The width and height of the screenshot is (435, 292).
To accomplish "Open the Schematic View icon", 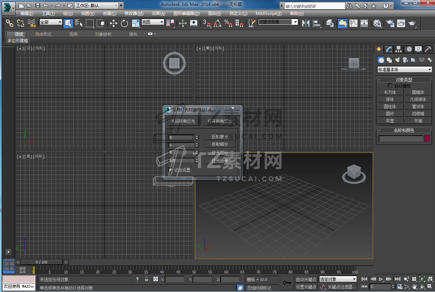I will coord(364,23).
